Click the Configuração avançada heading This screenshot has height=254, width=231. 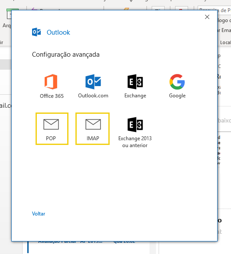[66, 55]
